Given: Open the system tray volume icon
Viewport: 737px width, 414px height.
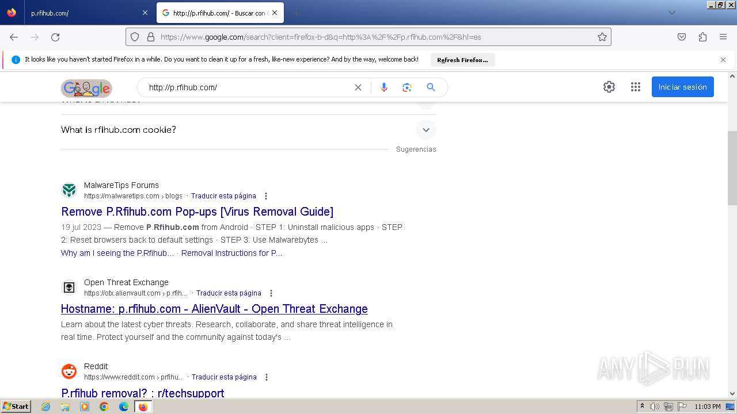Looking at the screenshot, I should coord(655,407).
